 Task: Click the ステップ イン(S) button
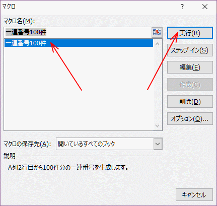[190, 50]
